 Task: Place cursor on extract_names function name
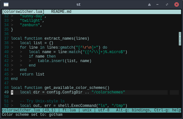click(59, 38)
